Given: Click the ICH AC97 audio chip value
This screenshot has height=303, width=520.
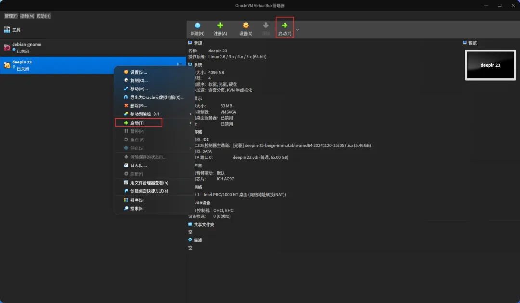Looking at the screenshot, I should coord(225,179).
